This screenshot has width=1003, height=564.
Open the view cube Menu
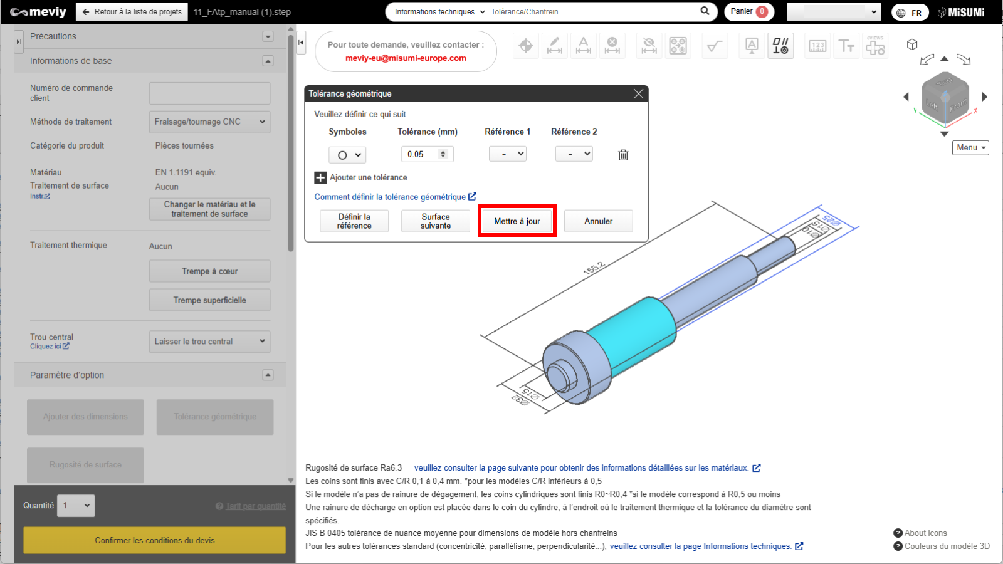click(x=970, y=147)
